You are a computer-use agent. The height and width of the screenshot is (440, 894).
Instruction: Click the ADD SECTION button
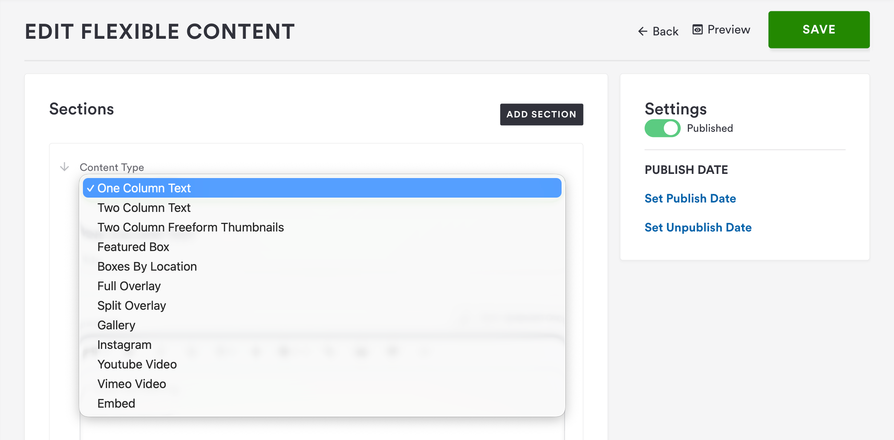coord(541,114)
